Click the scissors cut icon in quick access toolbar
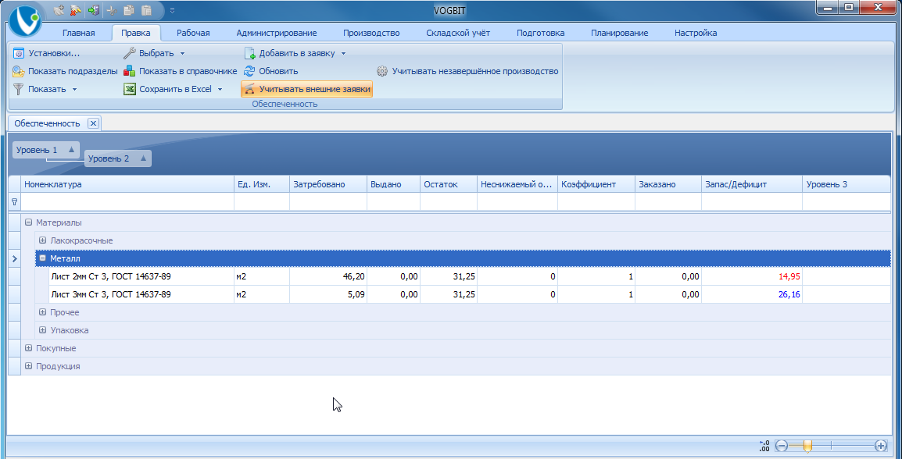 [x=112, y=10]
